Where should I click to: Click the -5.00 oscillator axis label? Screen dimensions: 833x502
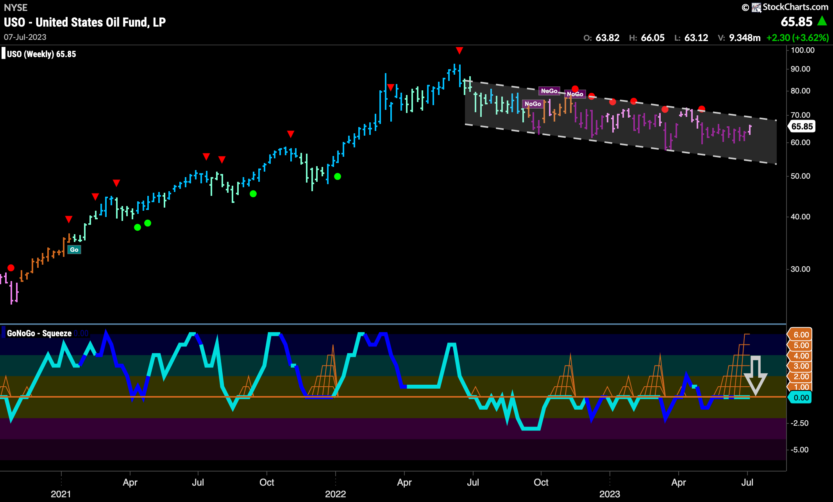(x=799, y=450)
